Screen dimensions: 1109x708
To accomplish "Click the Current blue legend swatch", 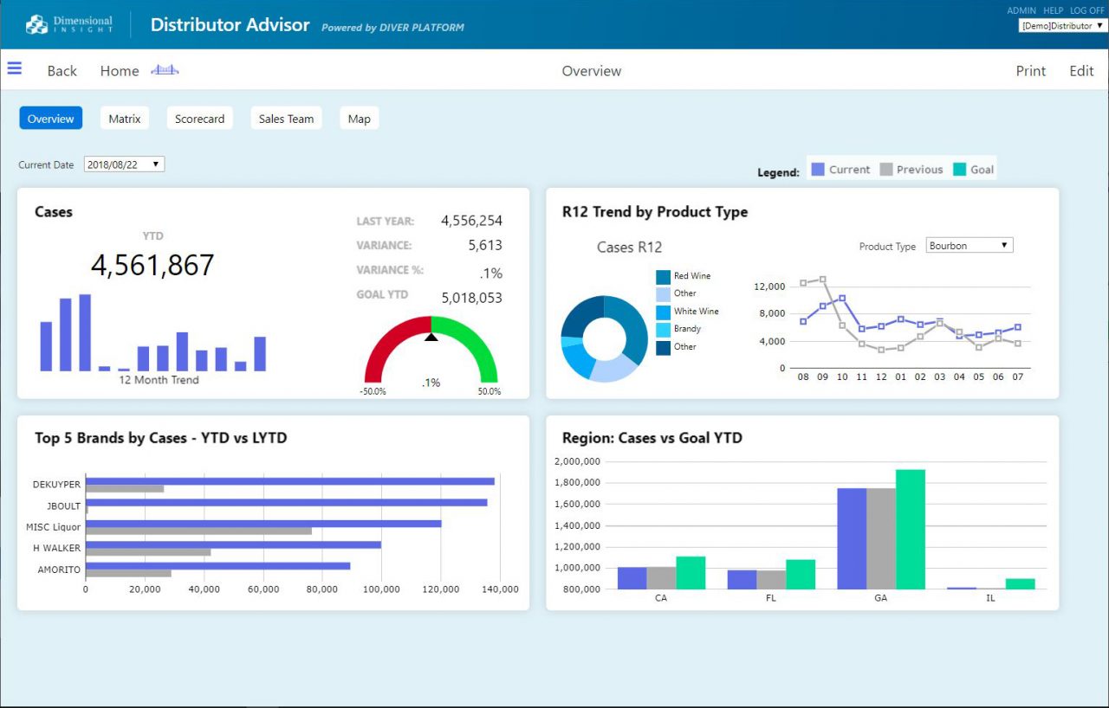I will tap(818, 170).
